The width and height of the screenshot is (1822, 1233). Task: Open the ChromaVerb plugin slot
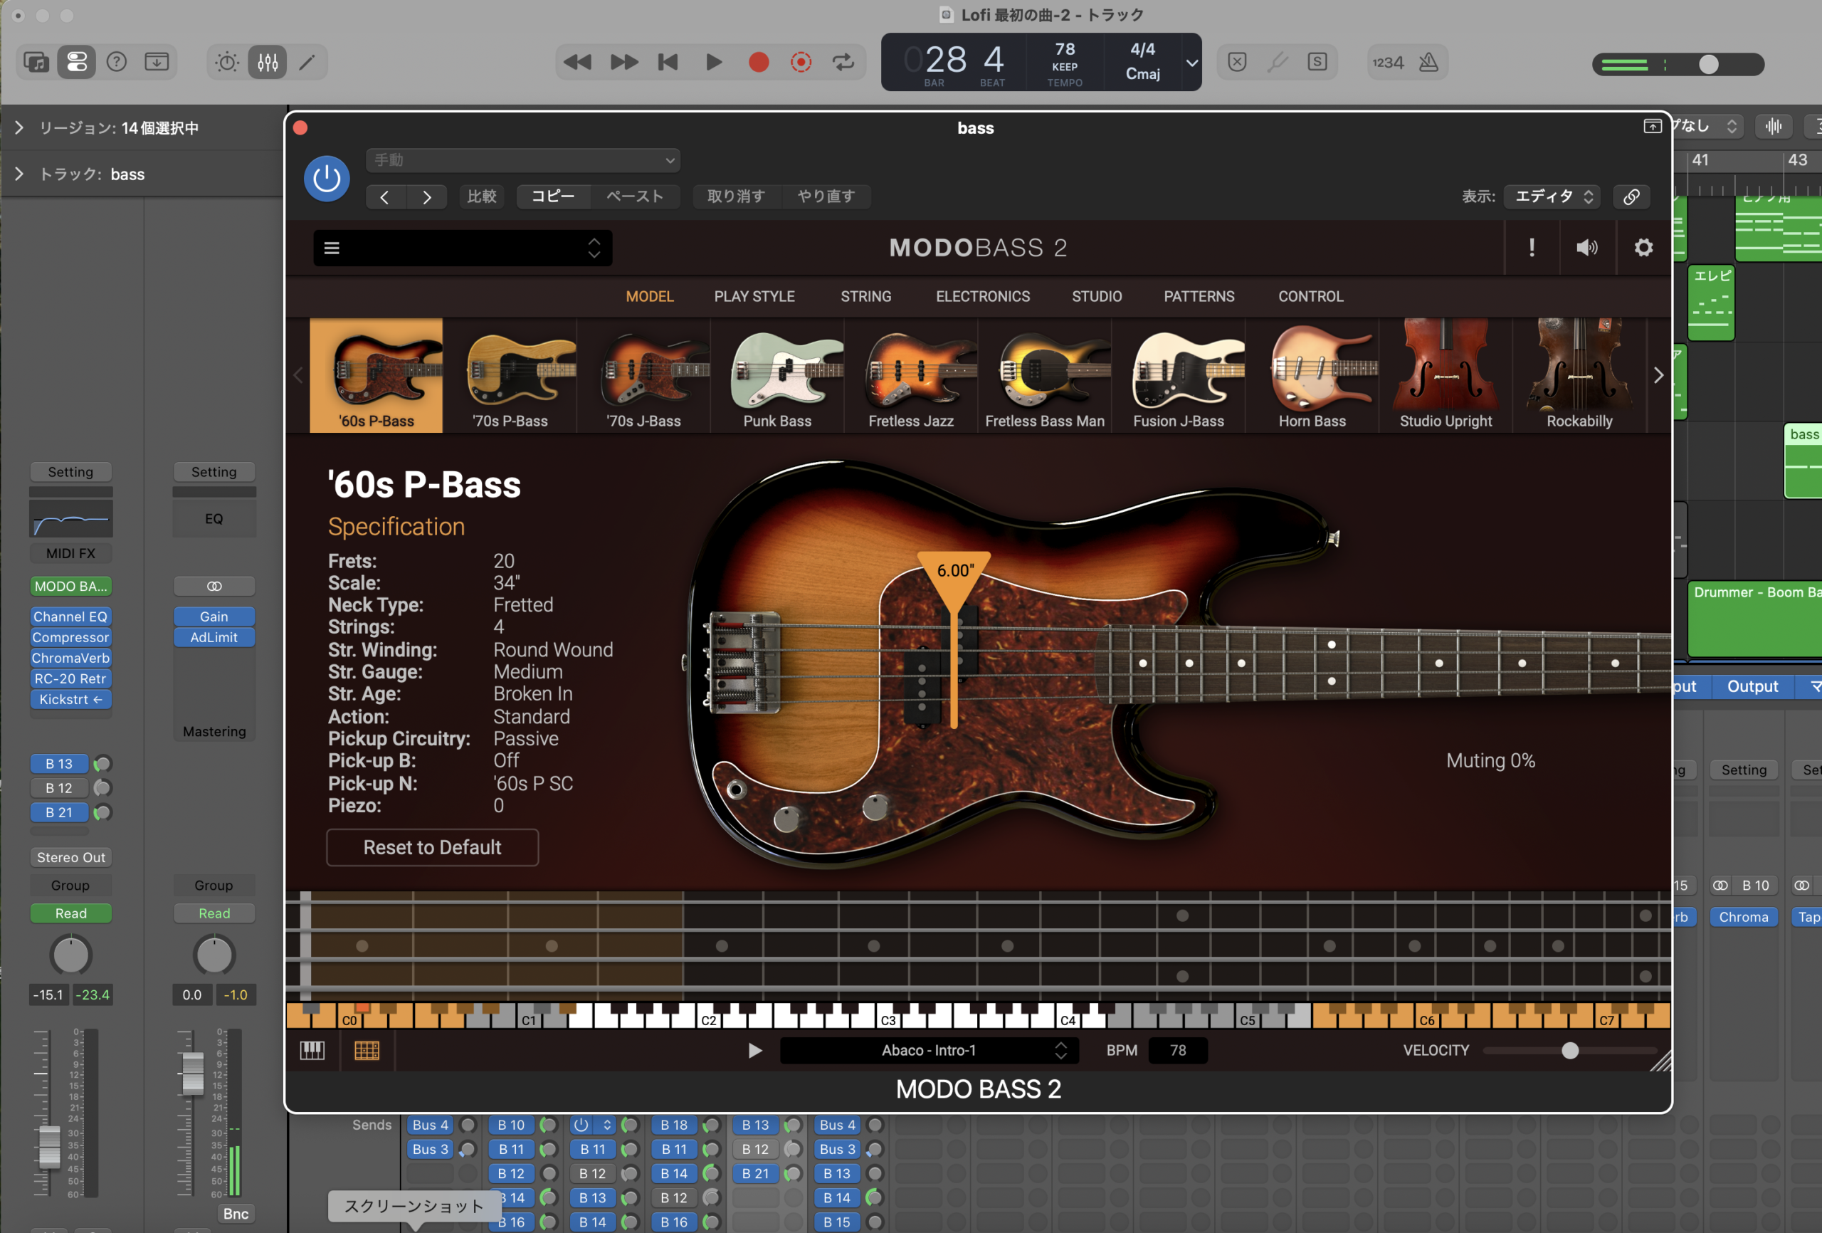coord(70,658)
